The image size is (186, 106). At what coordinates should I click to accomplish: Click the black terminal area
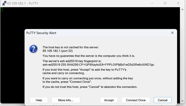coord(93,18)
